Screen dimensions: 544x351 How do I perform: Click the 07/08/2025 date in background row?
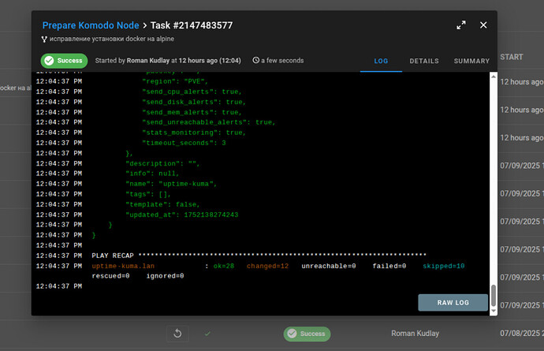coord(521,334)
